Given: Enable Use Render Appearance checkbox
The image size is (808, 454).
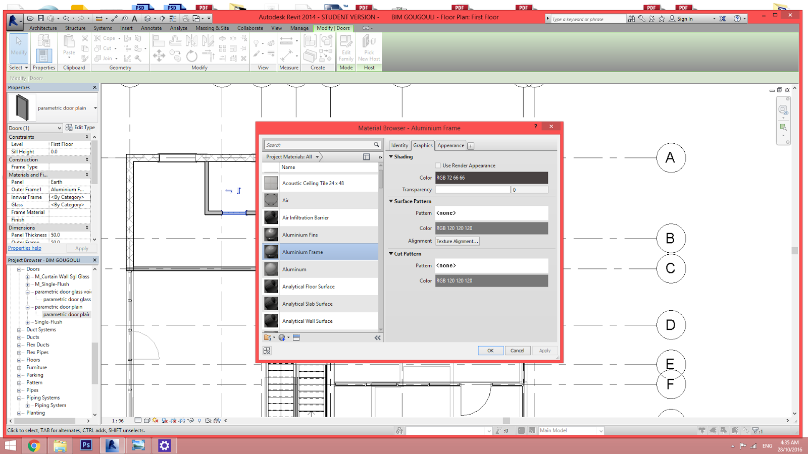Looking at the screenshot, I should click(x=438, y=165).
